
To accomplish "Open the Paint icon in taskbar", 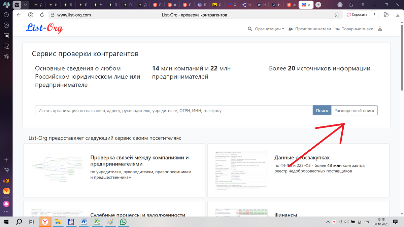I will 110,222.
